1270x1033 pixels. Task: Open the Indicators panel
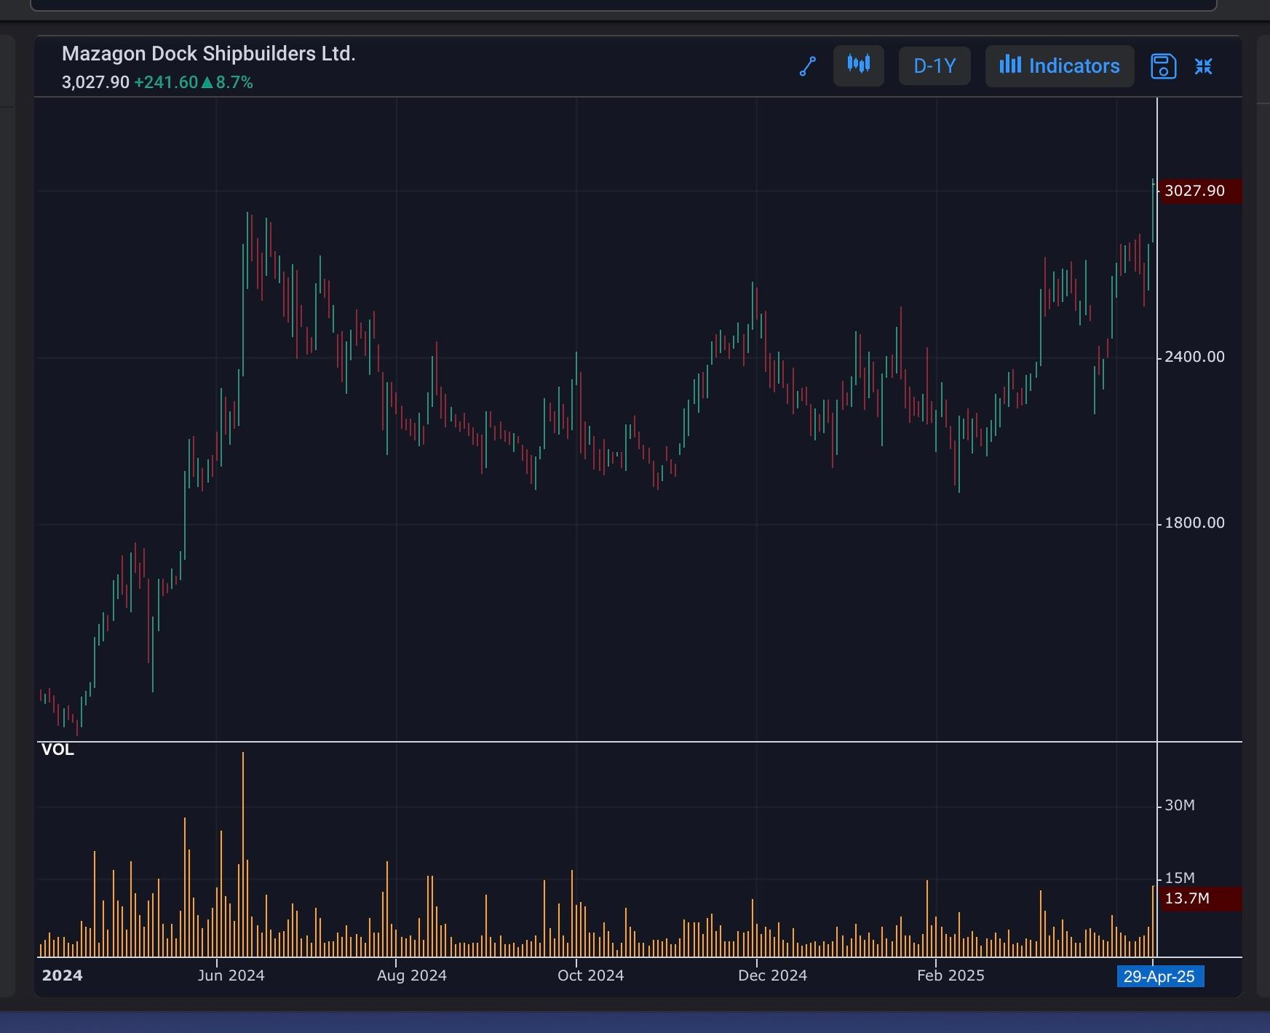pos(1060,66)
